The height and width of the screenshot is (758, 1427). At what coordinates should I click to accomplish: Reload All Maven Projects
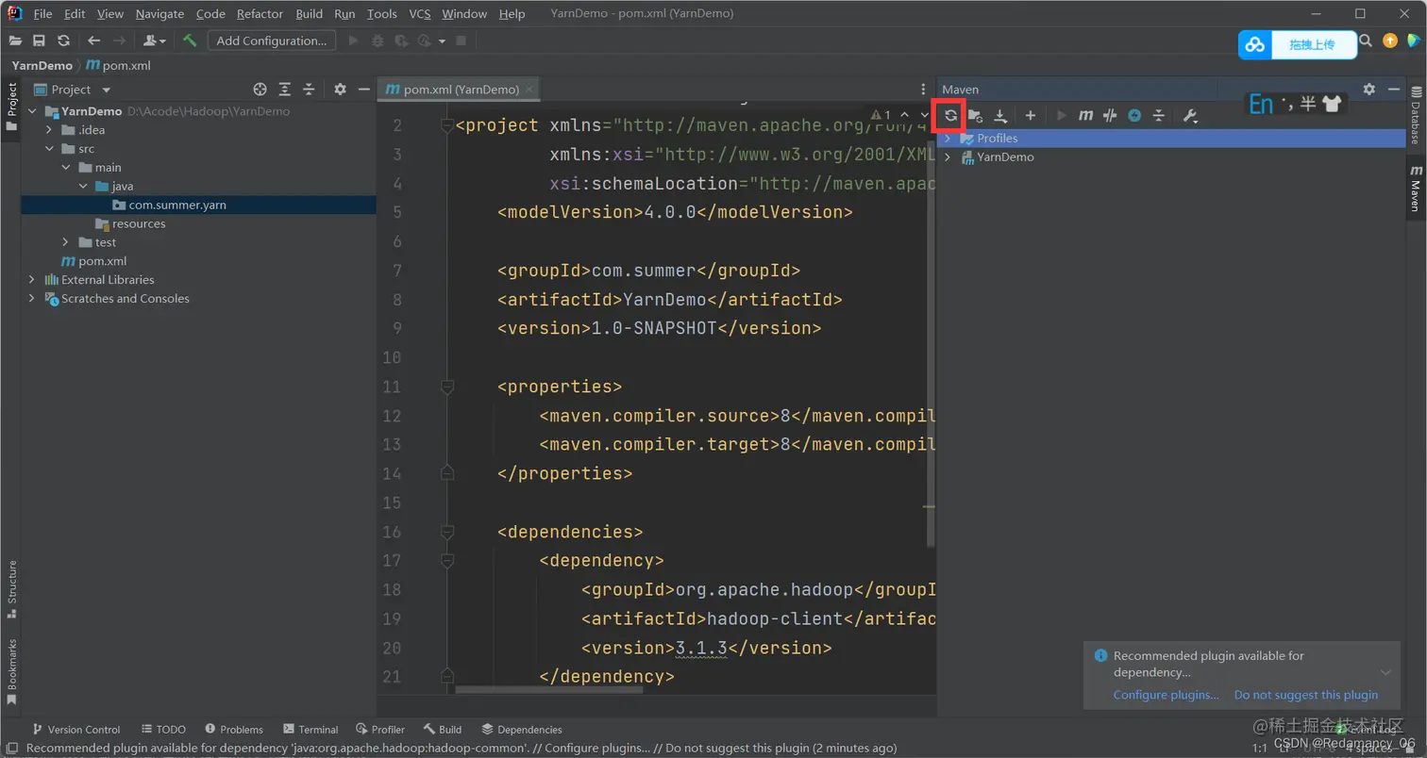950,115
